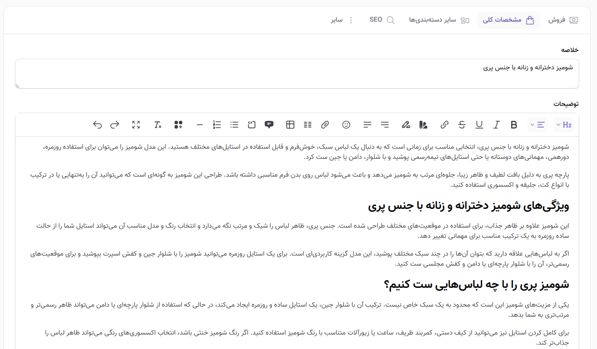
Task: Insert a horizontal divider line
Action: [200, 125]
